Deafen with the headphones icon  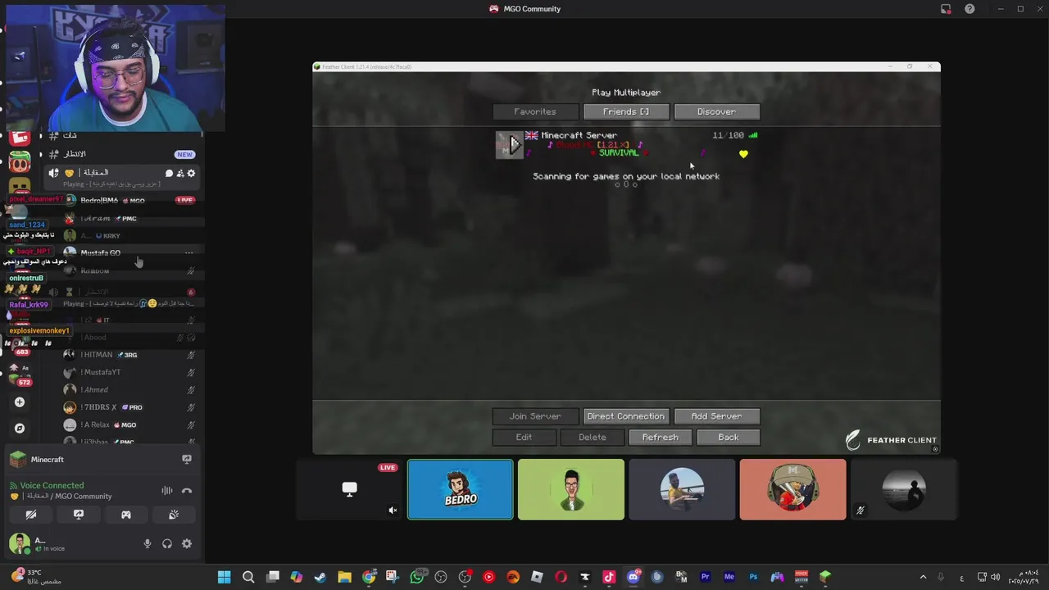[167, 543]
